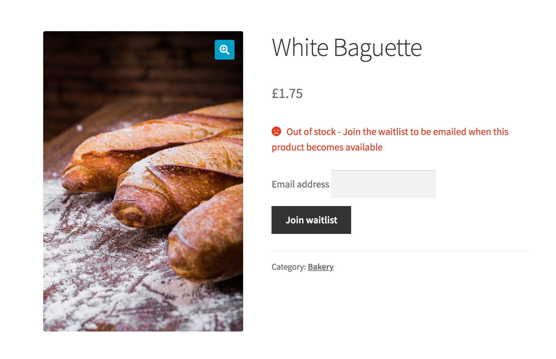Click the 'Out of stock' red text
Screen dimensions: 556x359
click(x=311, y=132)
